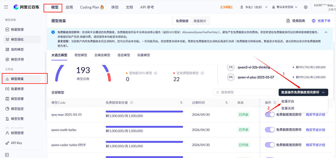Collapse the notice banner chevron

[326, 32]
